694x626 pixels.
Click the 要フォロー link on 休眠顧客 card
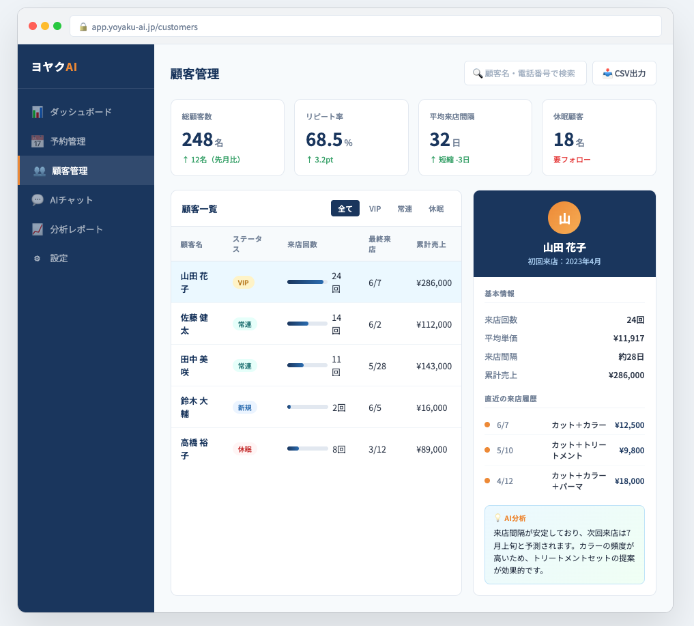point(572,160)
